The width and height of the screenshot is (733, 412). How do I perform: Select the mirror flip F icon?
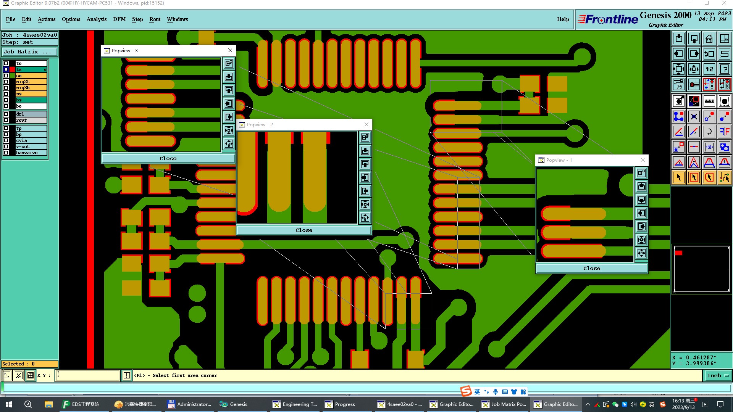(x=724, y=132)
